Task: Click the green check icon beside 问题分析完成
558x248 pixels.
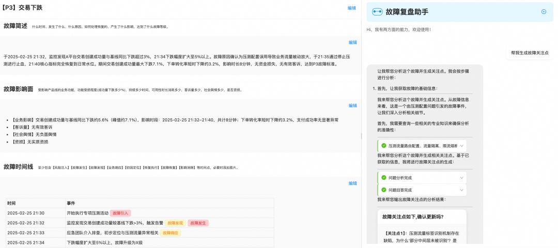Action: [x=383, y=178]
